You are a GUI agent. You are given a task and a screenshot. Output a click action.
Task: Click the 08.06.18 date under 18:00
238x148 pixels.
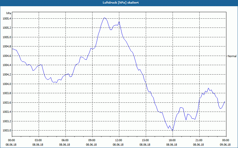click(172, 144)
